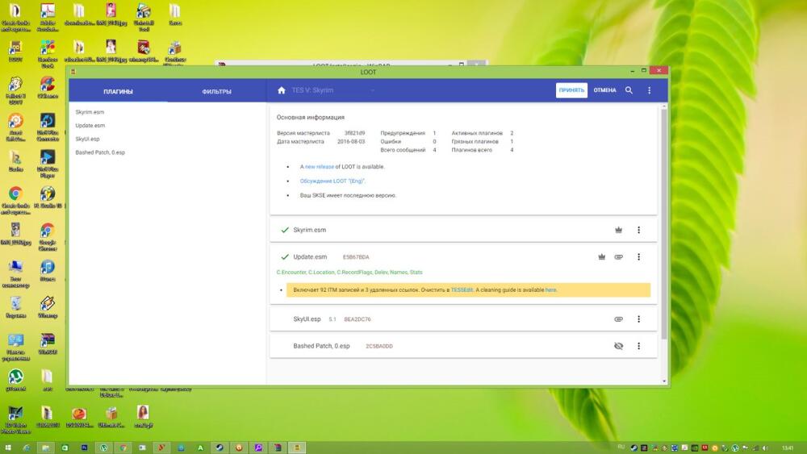The image size is (807, 454).
Task: Click the tag icon on SkyUI.esp card
Action: [x=619, y=319]
